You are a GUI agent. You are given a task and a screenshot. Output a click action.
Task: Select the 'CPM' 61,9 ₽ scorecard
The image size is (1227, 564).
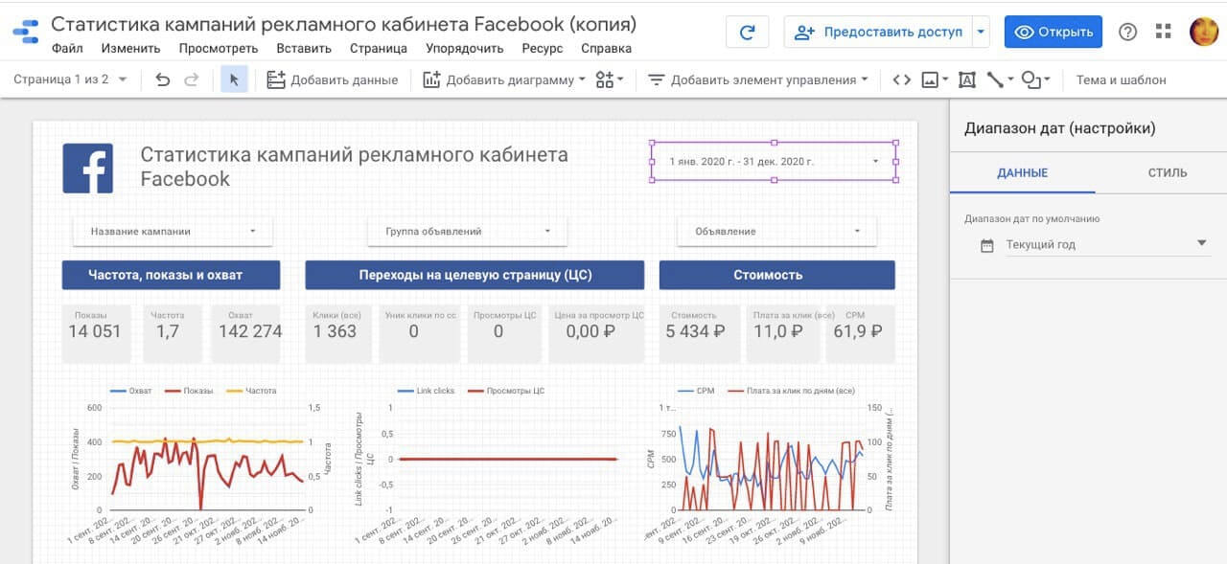860,333
